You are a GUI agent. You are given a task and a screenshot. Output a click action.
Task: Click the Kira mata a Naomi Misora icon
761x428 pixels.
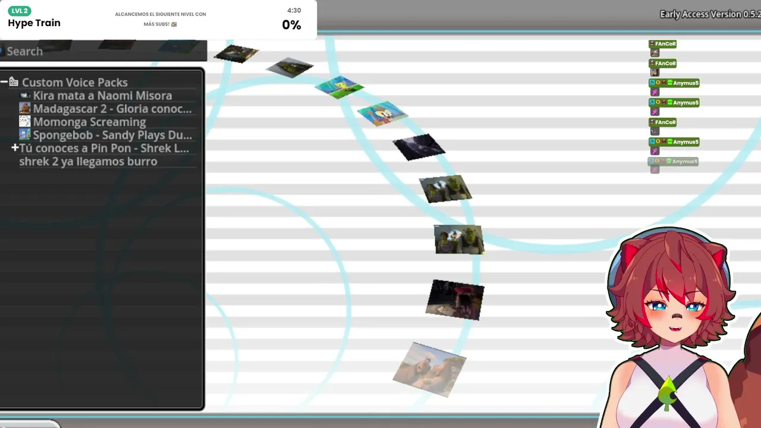[x=25, y=96]
